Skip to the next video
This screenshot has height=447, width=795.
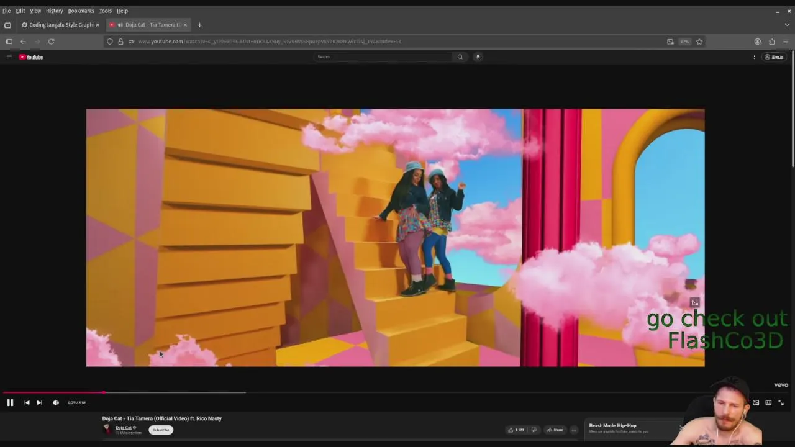tap(39, 402)
